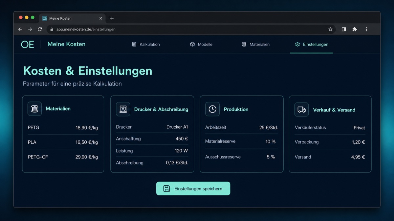Viewport: 394px width, 221px height.
Task: Click the Verkauf & Versand heading
Action: tap(334, 110)
